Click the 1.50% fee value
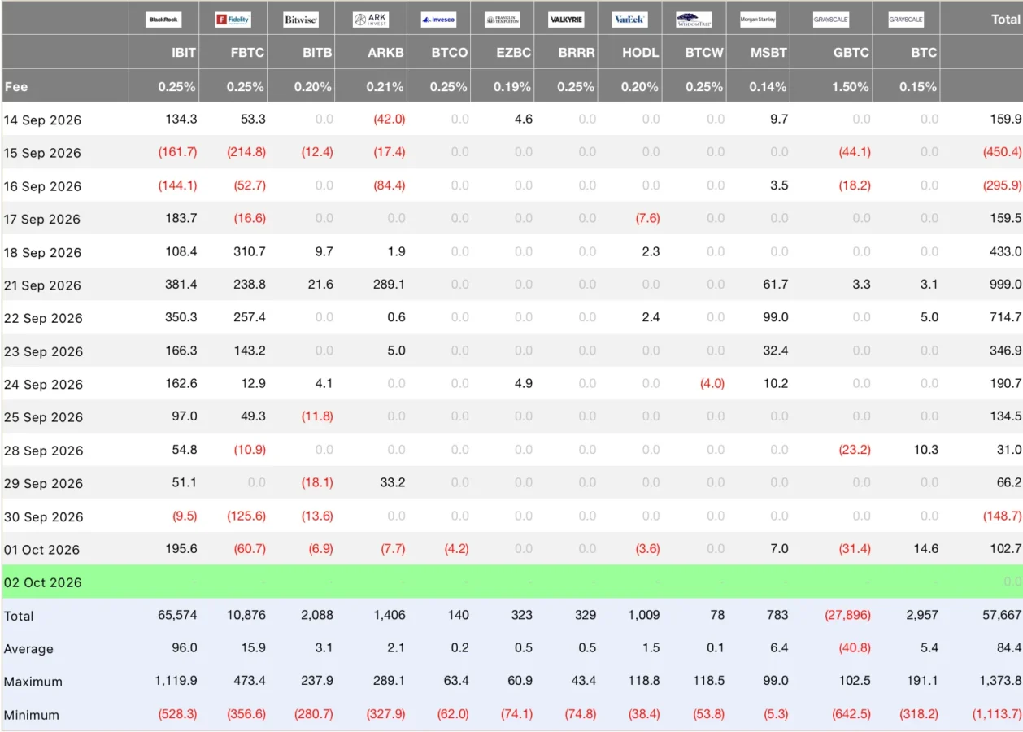Viewport: 1023px width, 732px height. click(x=851, y=86)
